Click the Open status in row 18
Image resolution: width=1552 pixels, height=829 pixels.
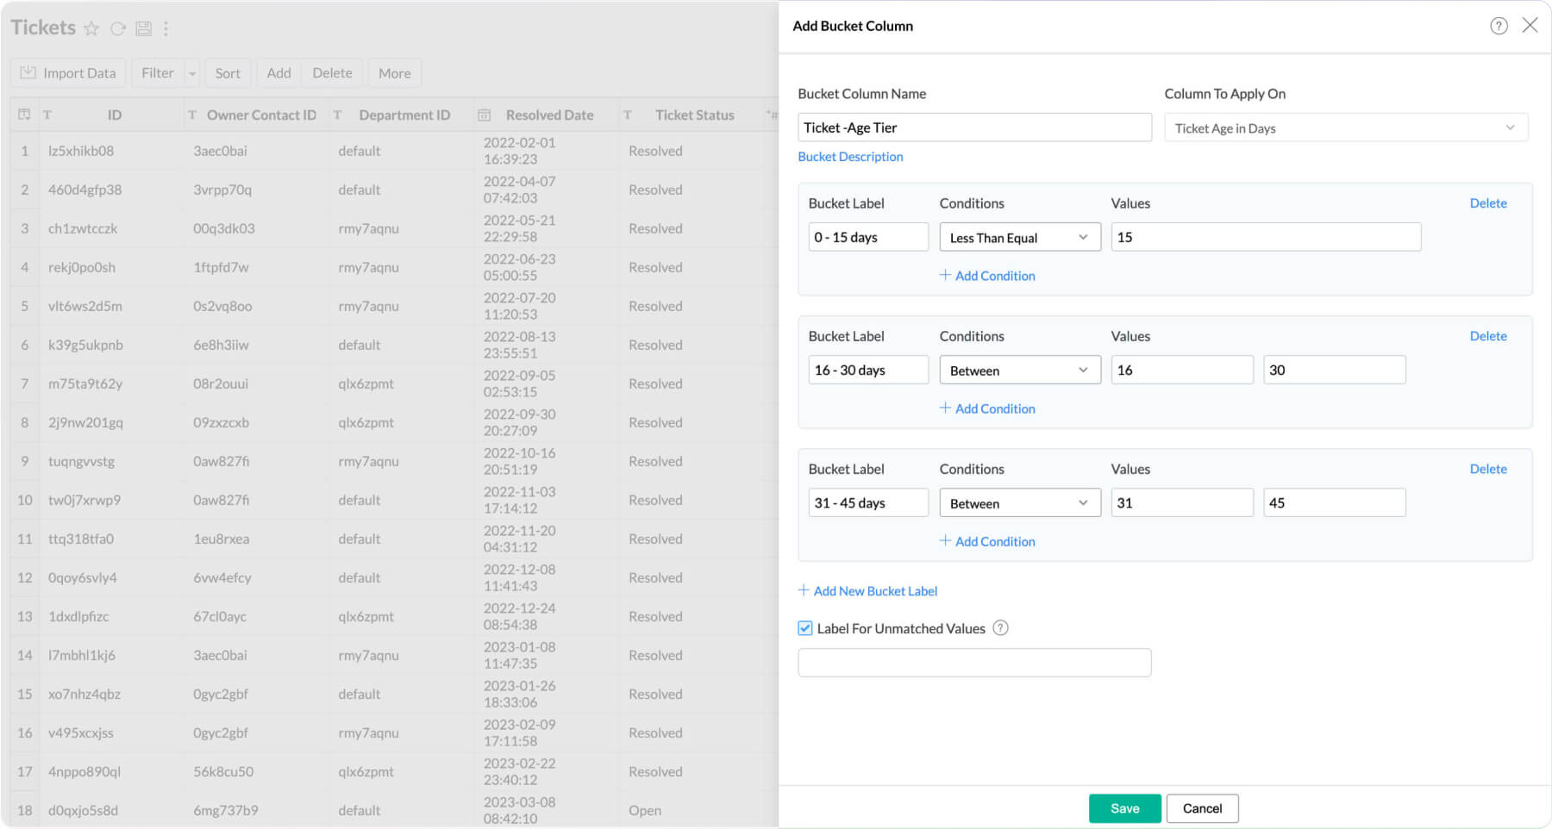(645, 810)
